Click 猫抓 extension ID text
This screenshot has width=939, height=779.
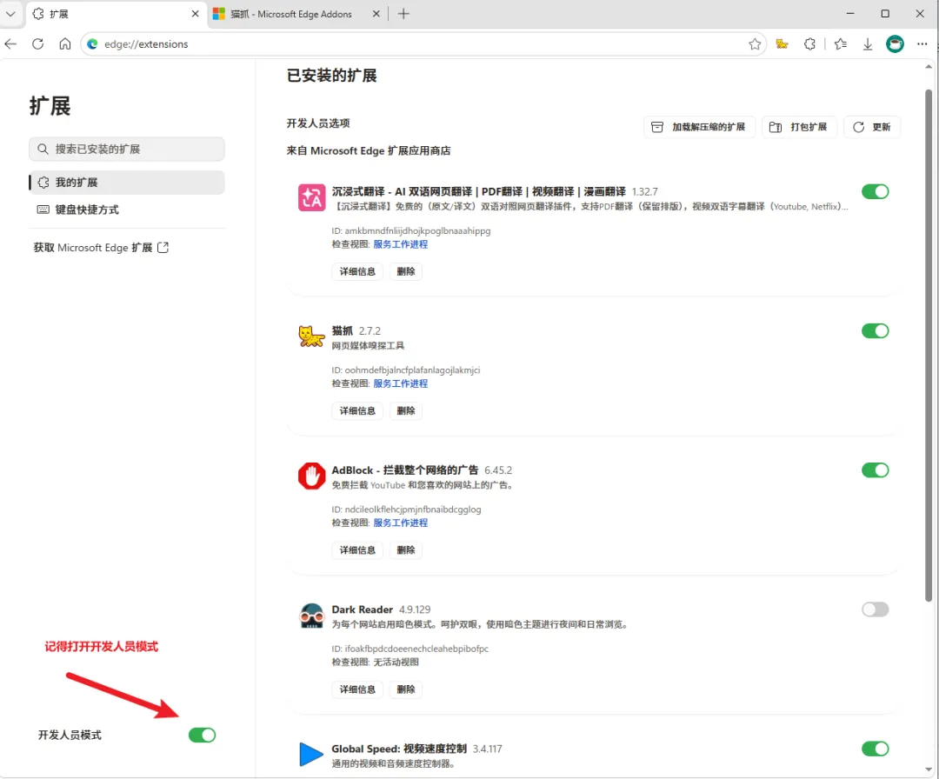(406, 370)
